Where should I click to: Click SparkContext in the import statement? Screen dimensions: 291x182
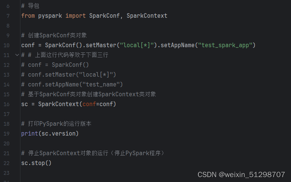point(147,16)
